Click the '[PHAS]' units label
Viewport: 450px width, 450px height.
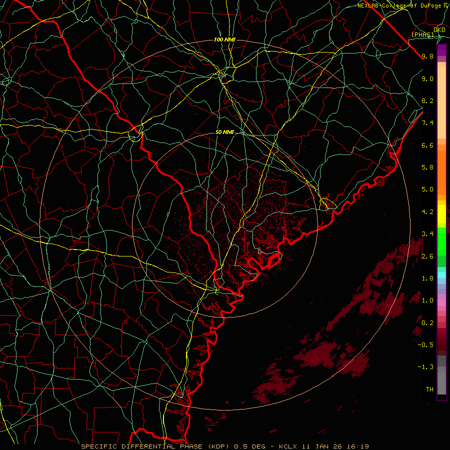[x=422, y=35]
